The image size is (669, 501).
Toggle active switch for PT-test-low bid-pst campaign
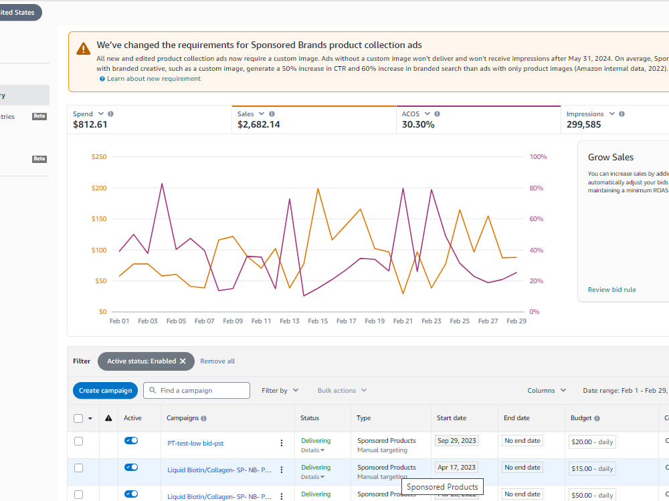[x=131, y=440]
